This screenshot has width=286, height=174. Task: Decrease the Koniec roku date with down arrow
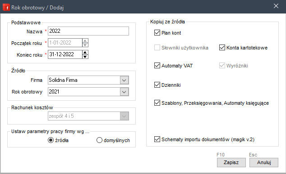(x=85, y=57)
